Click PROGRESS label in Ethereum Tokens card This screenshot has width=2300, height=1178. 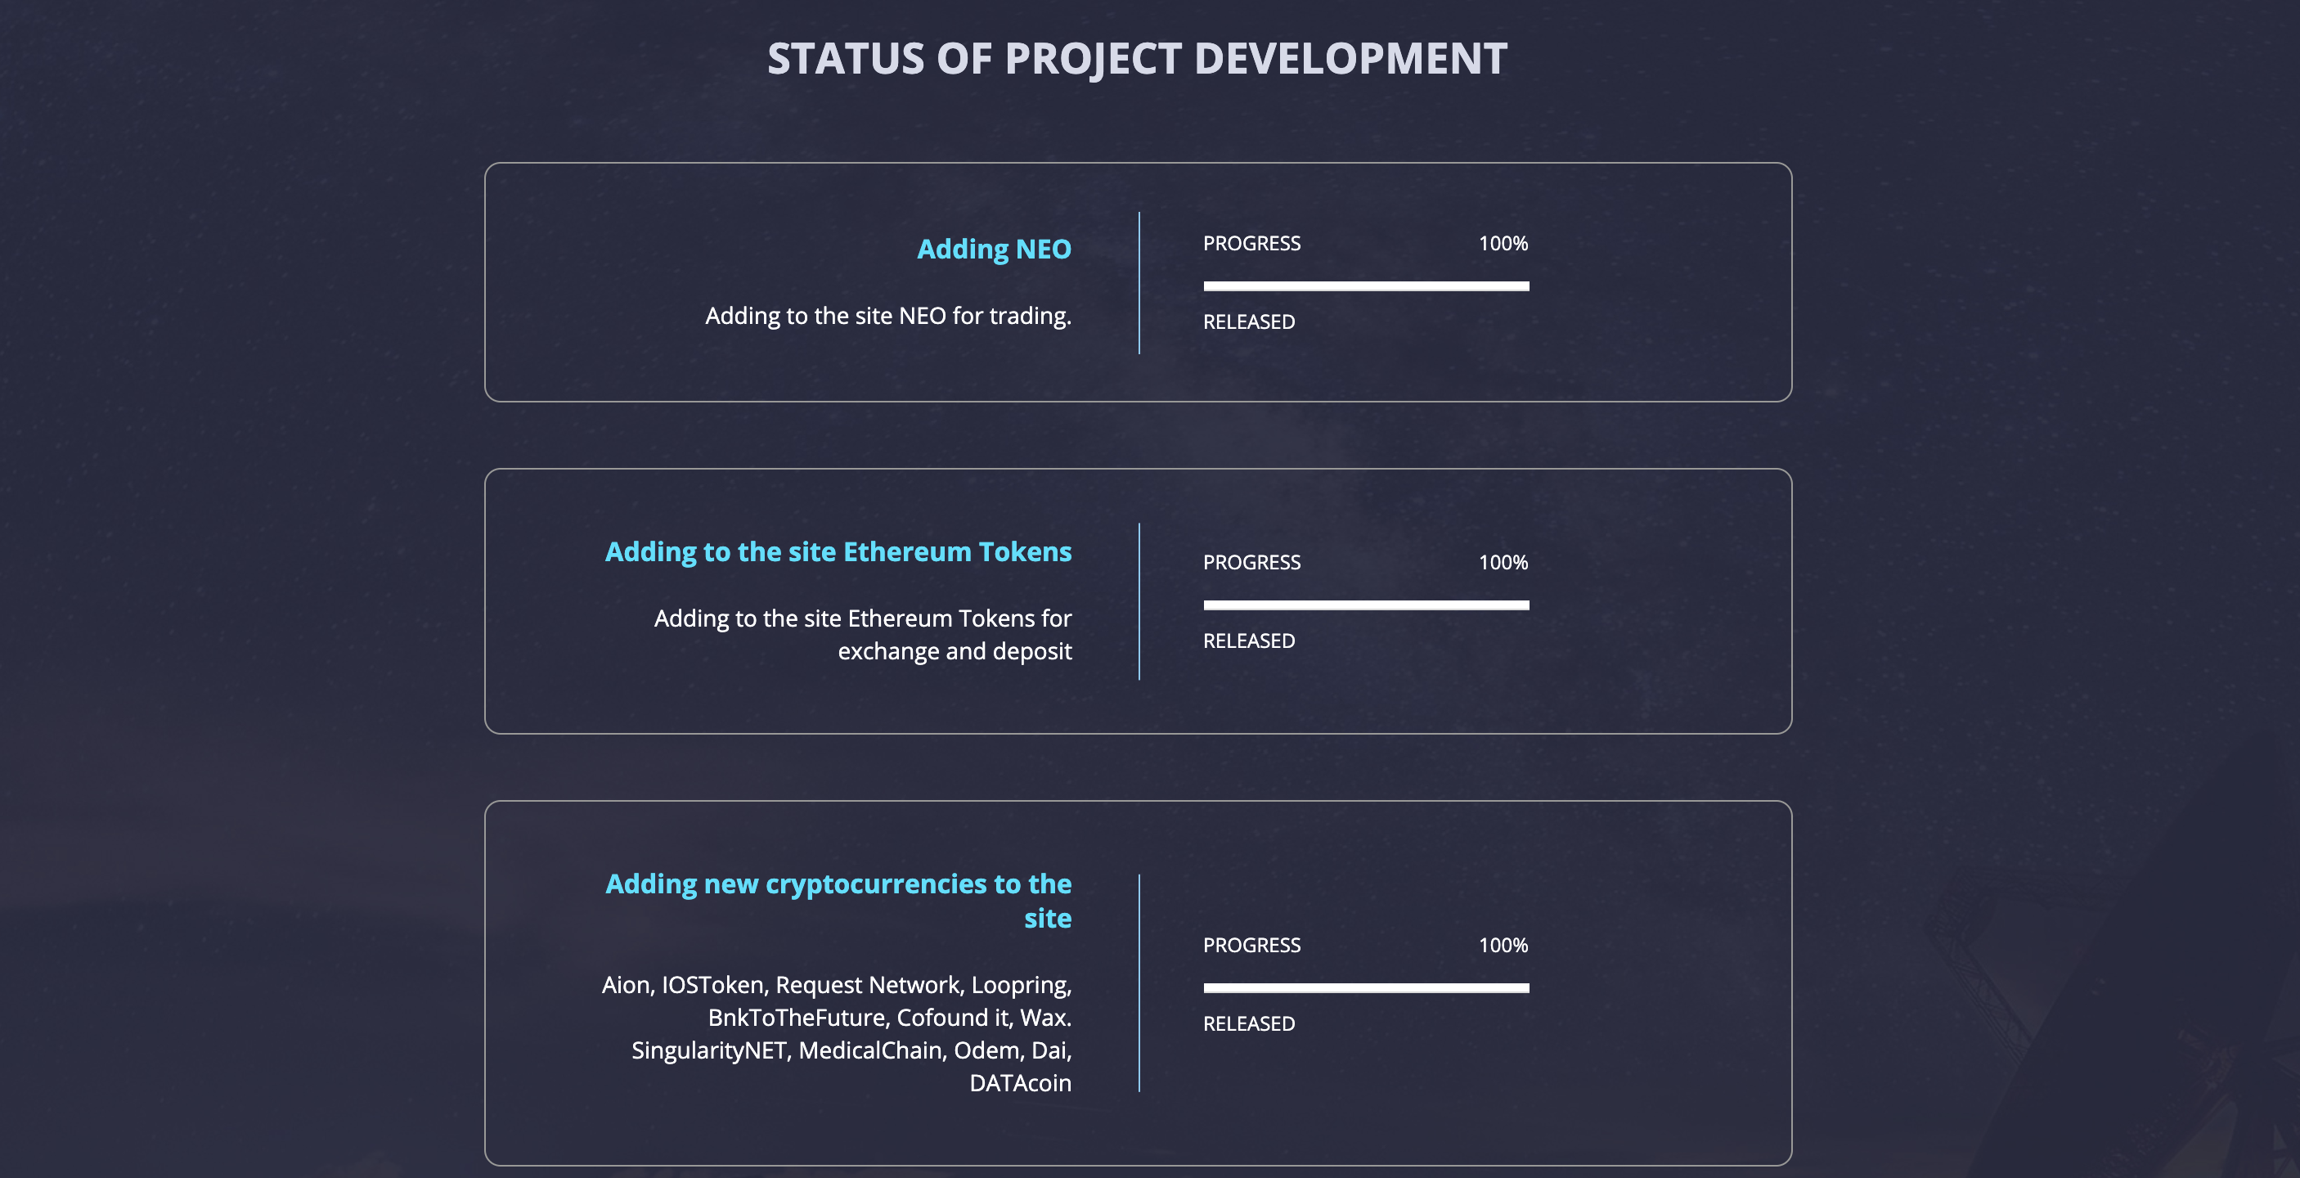point(1251,562)
